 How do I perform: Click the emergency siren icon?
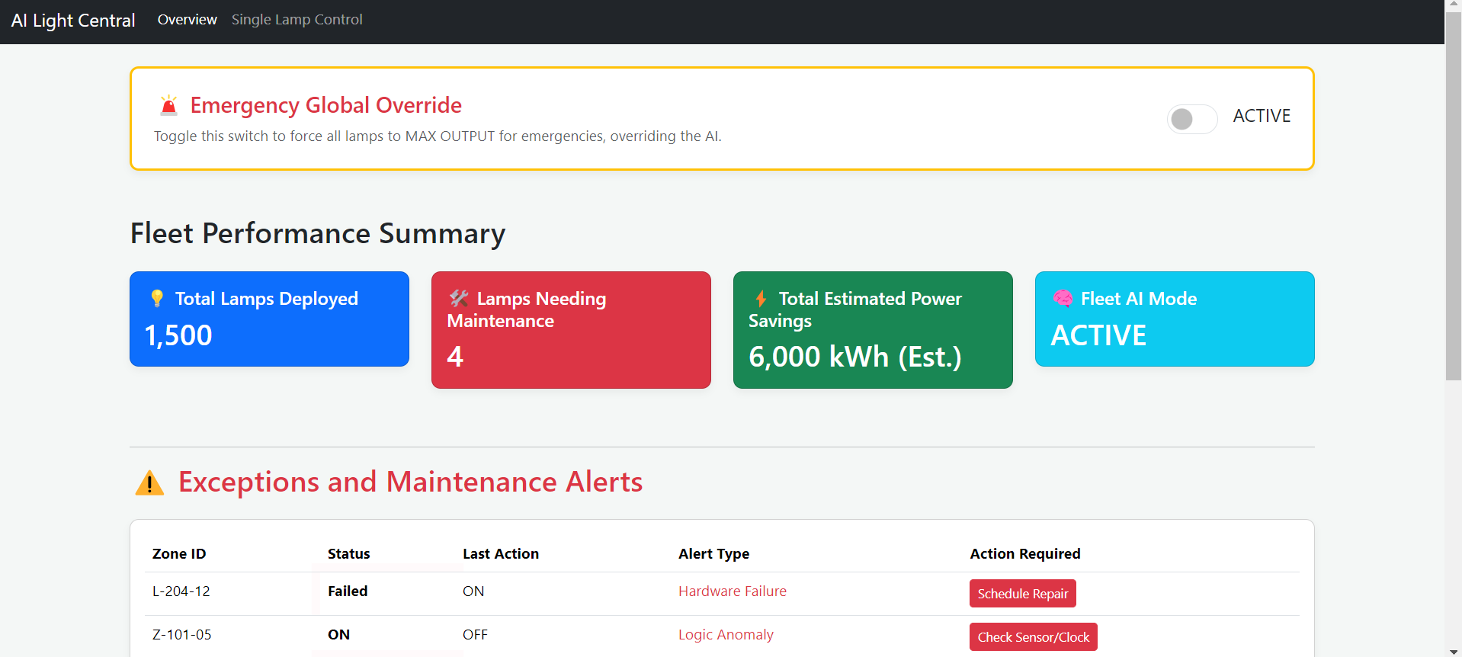(168, 105)
